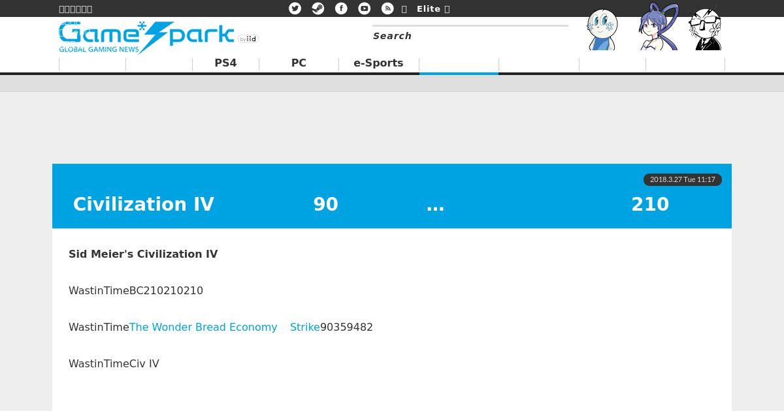Click the small iid badge beside logo
This screenshot has height=411, width=784.
pyautogui.click(x=248, y=39)
